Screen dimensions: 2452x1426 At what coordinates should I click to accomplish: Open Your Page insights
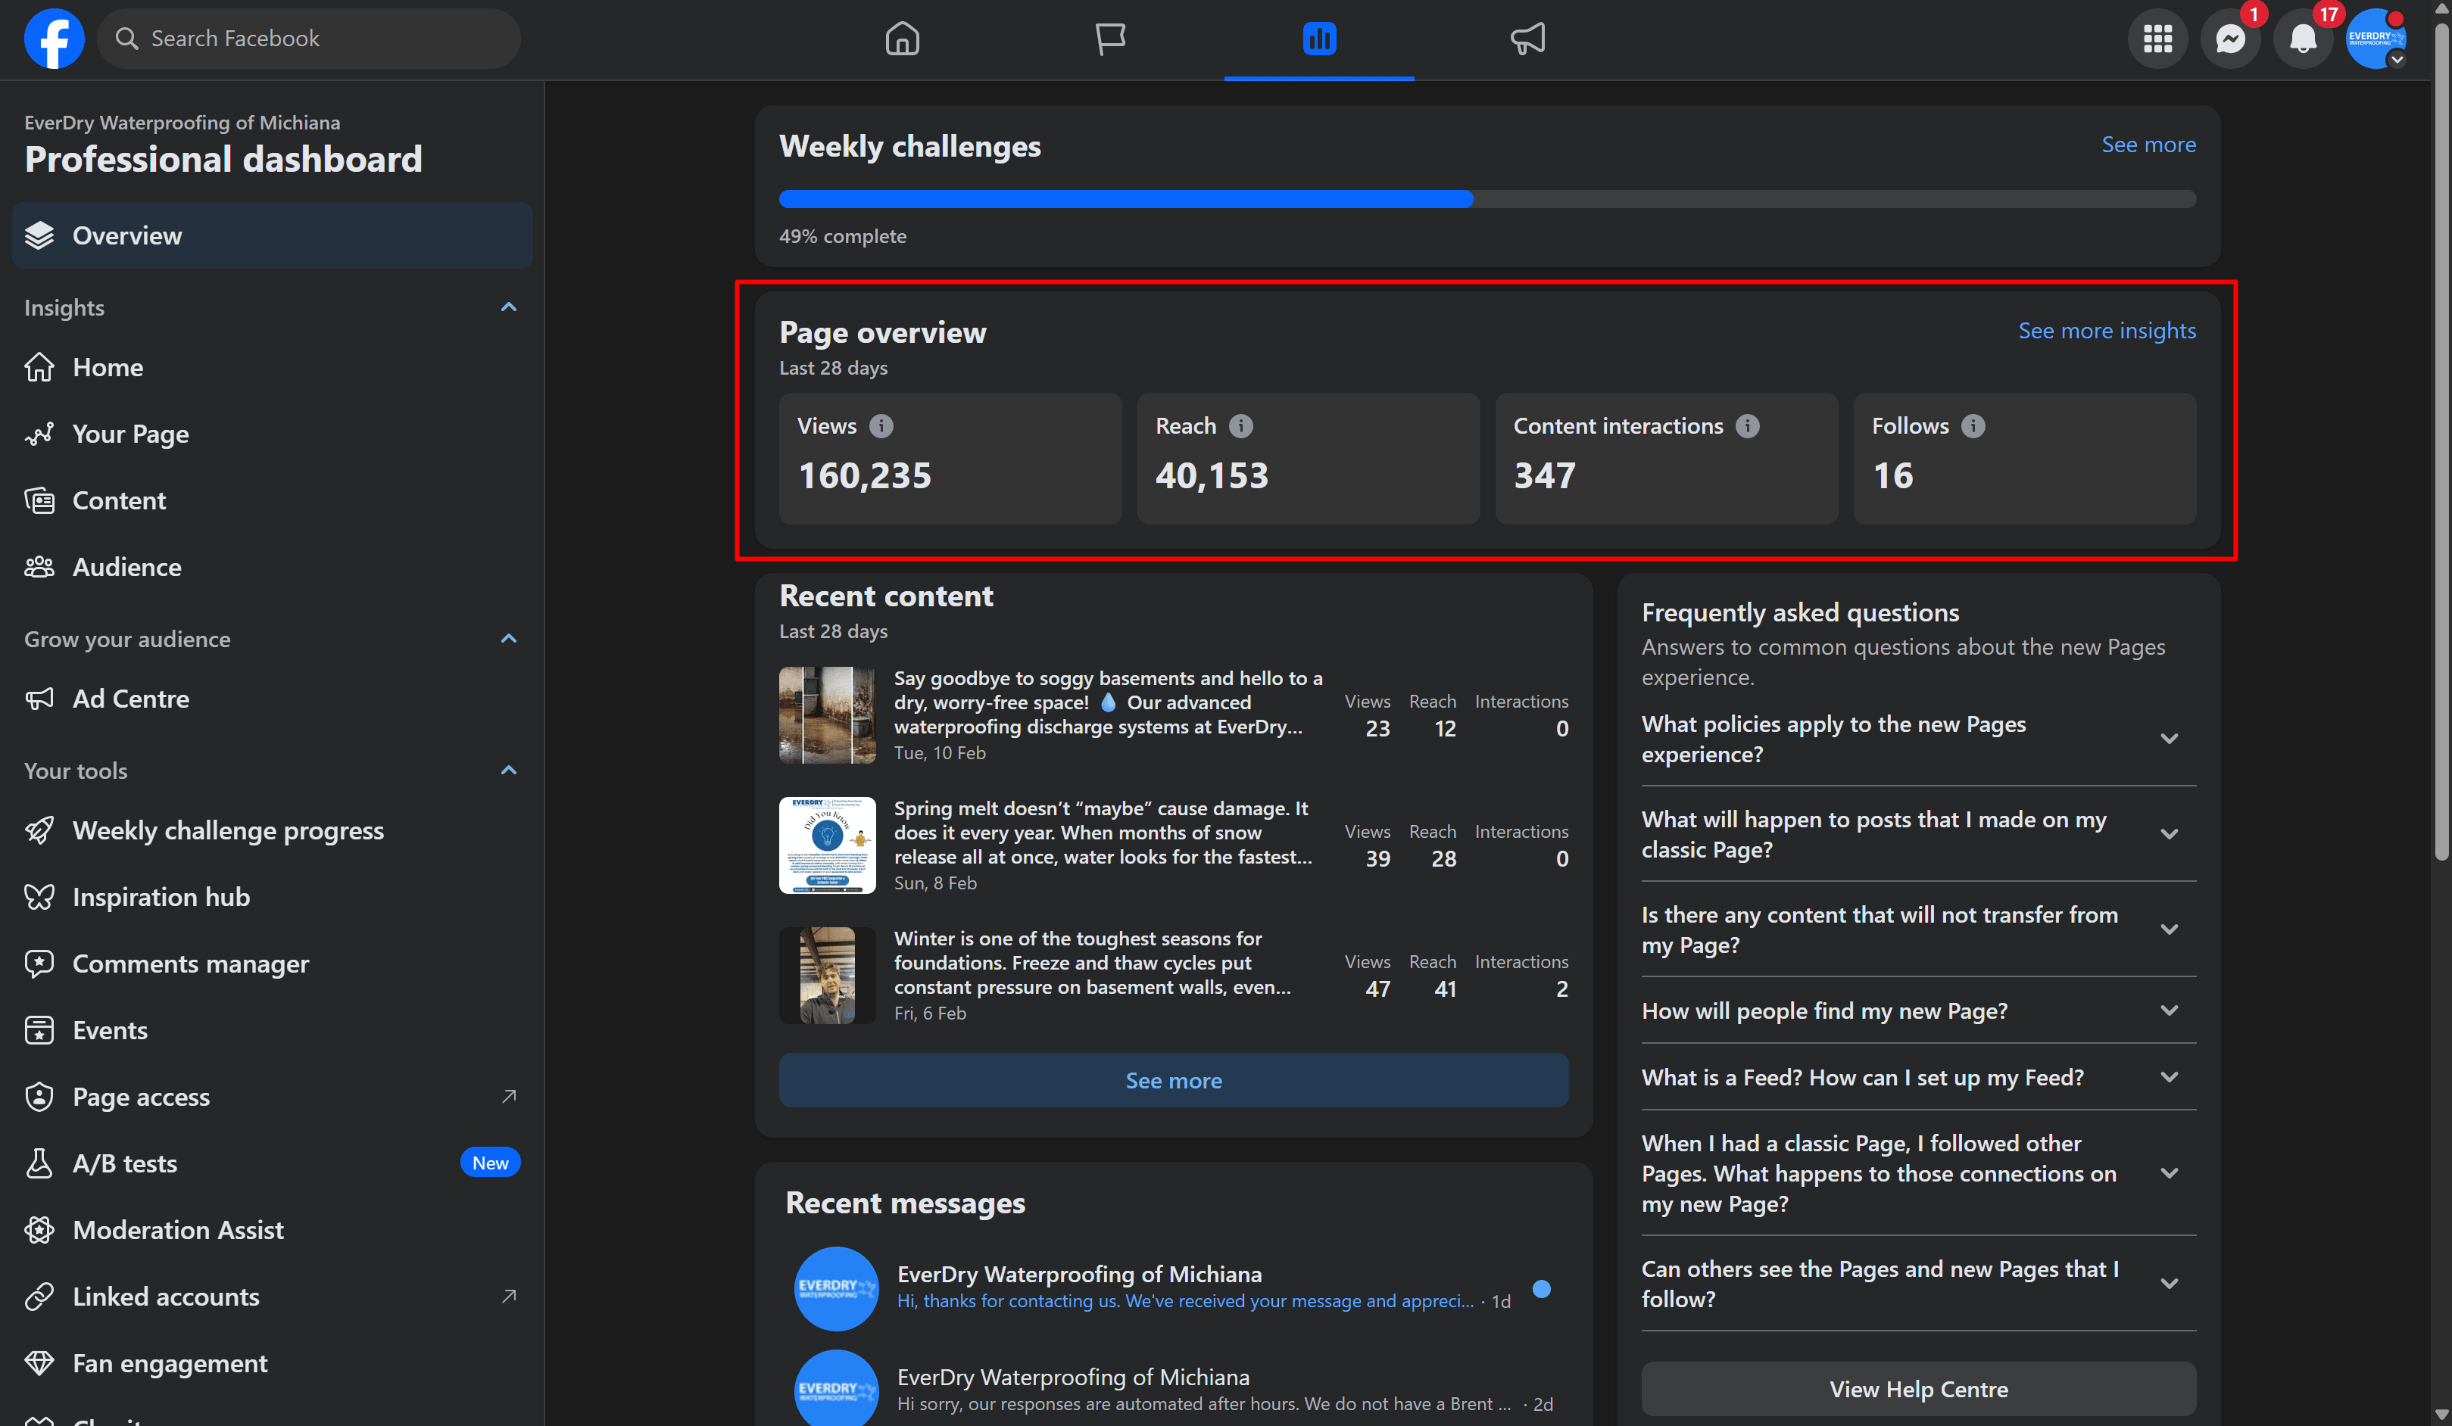coord(273,434)
